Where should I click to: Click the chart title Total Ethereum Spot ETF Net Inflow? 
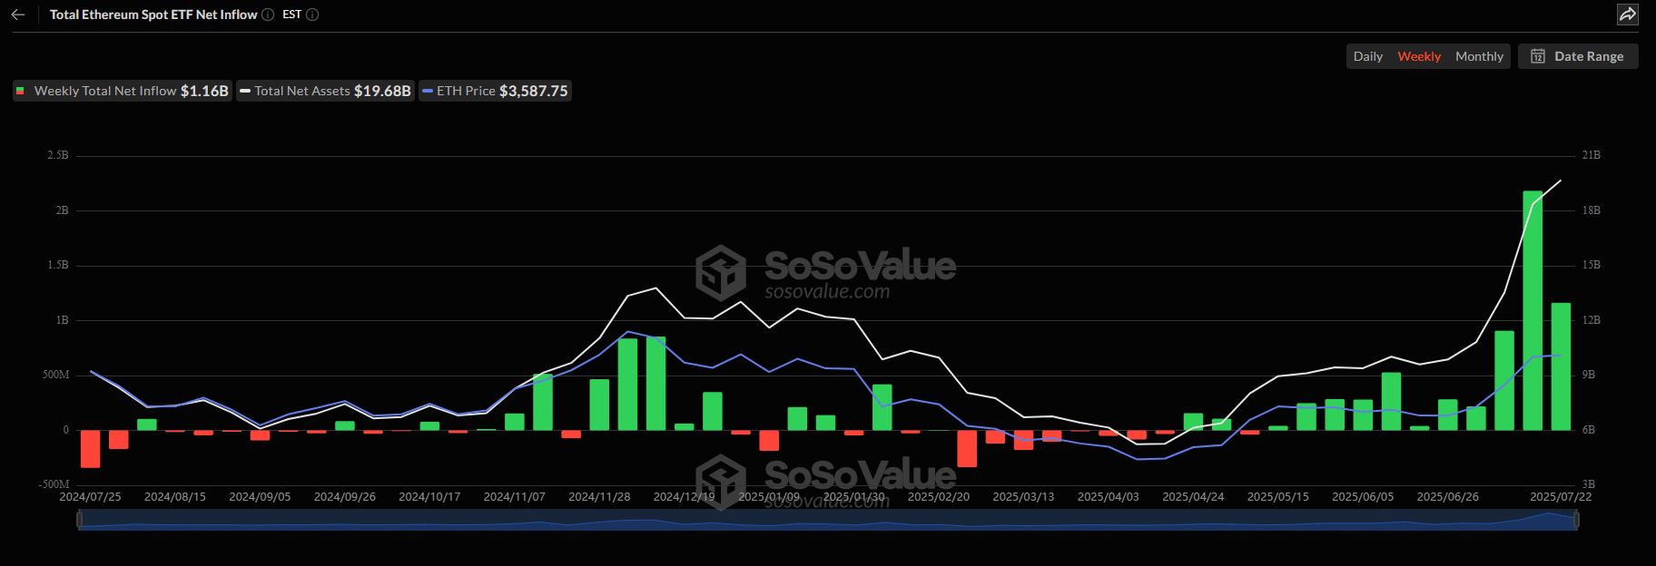pyautogui.click(x=153, y=15)
